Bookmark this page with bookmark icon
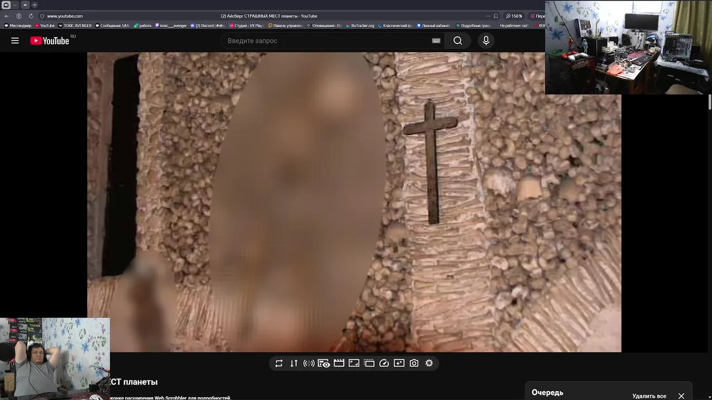 (496, 16)
